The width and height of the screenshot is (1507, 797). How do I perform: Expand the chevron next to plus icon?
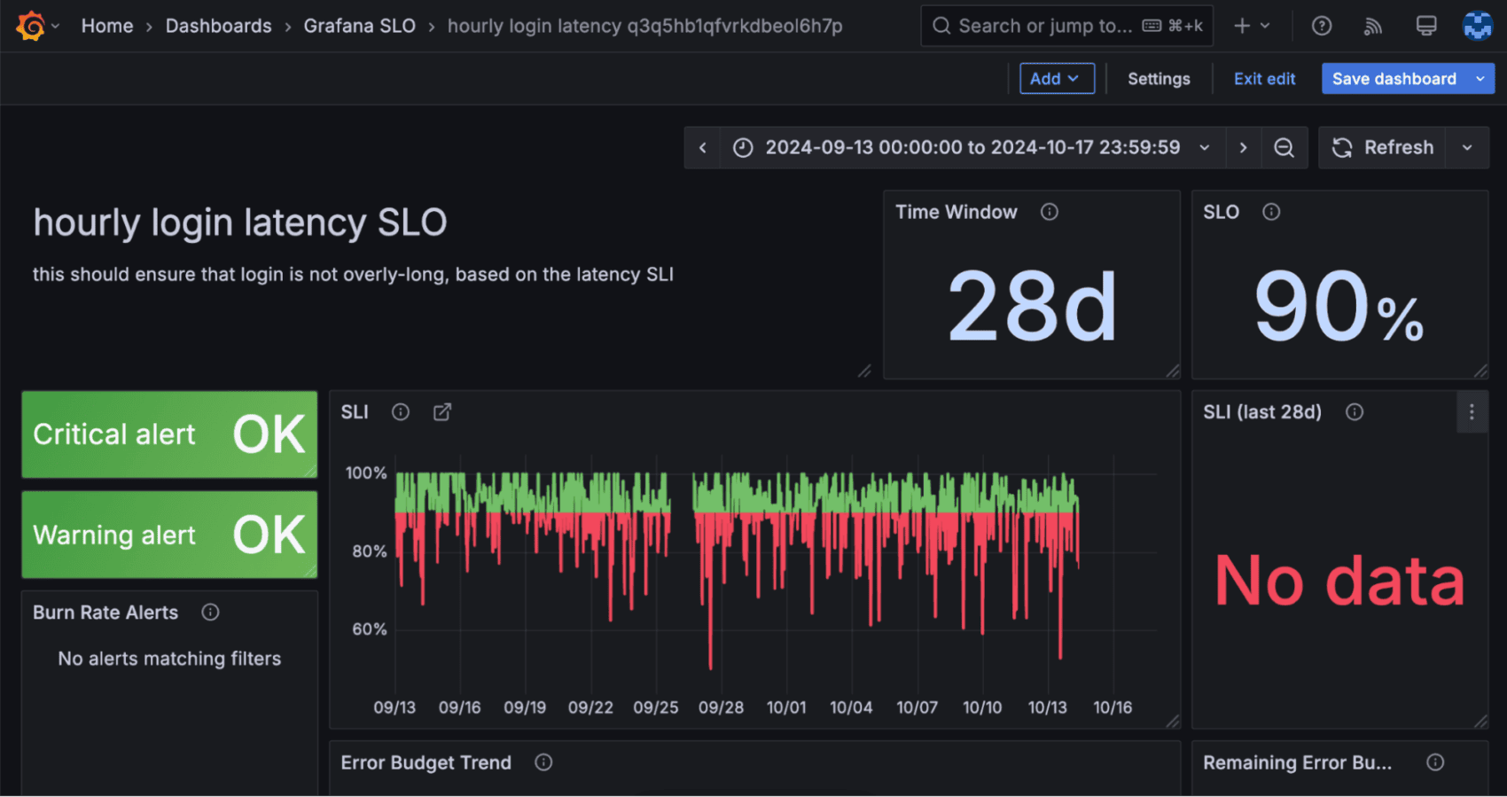point(1265,26)
